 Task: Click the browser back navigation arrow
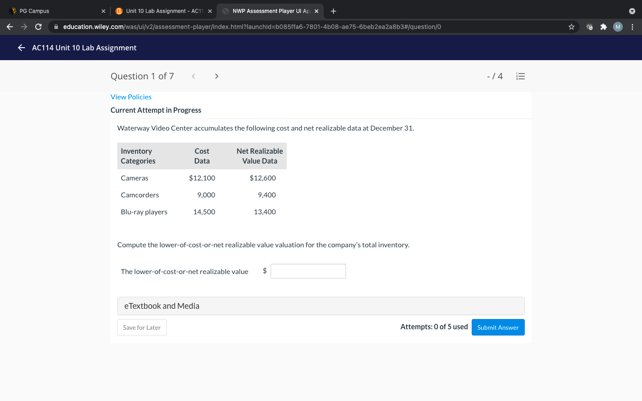point(10,27)
